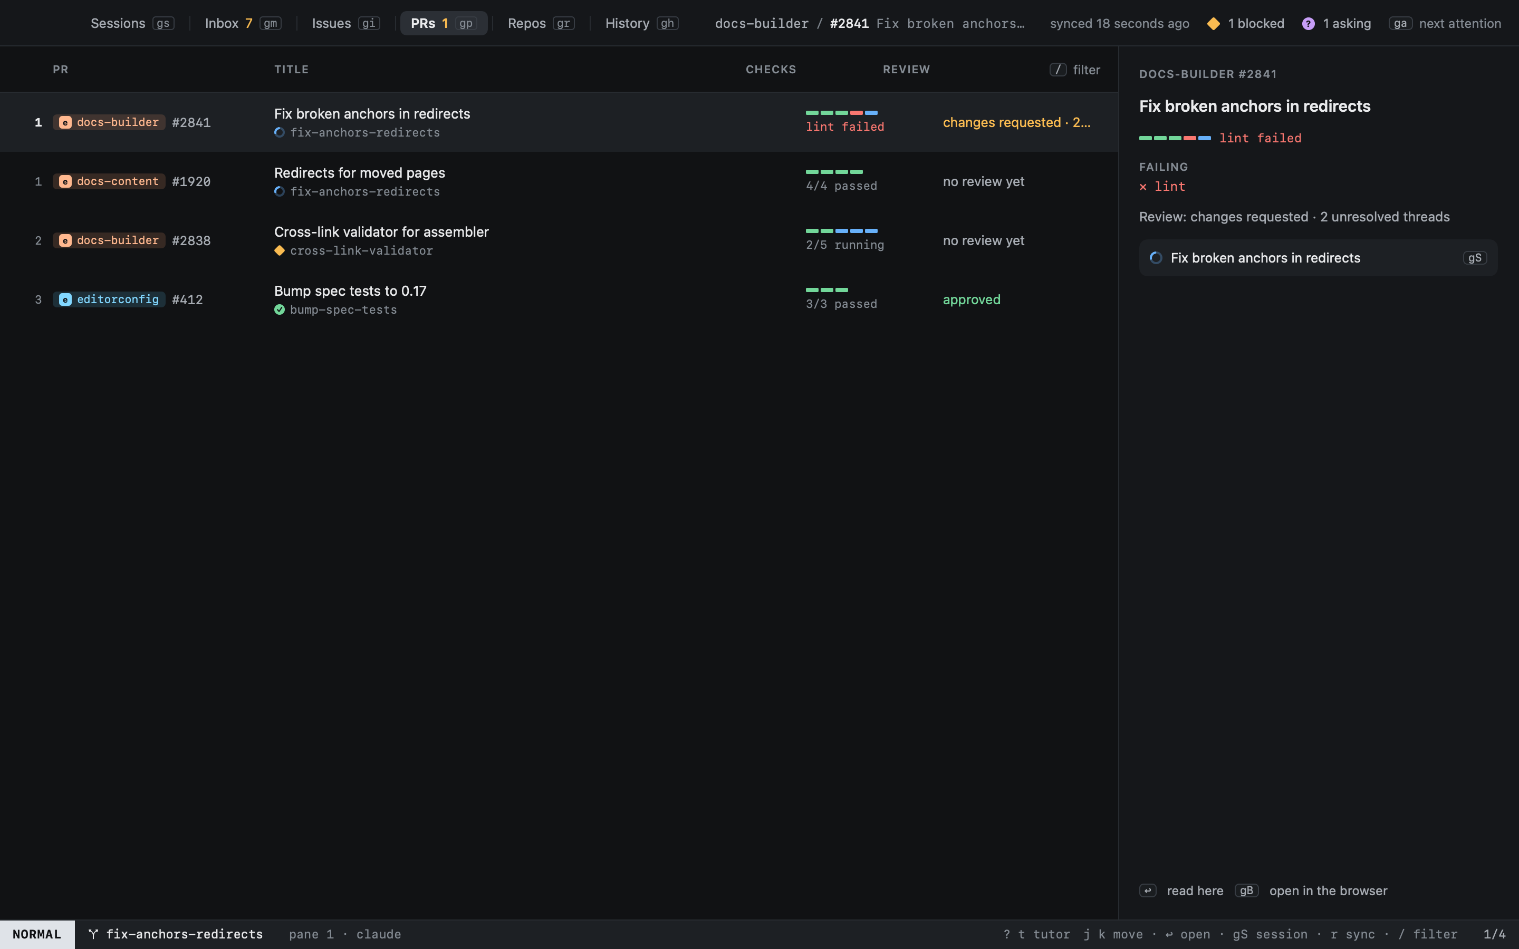Click the gS key badge in session card
The height and width of the screenshot is (949, 1519).
click(x=1475, y=258)
